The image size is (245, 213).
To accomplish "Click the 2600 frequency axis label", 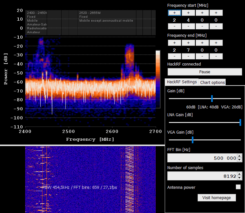I will coord(112,131).
